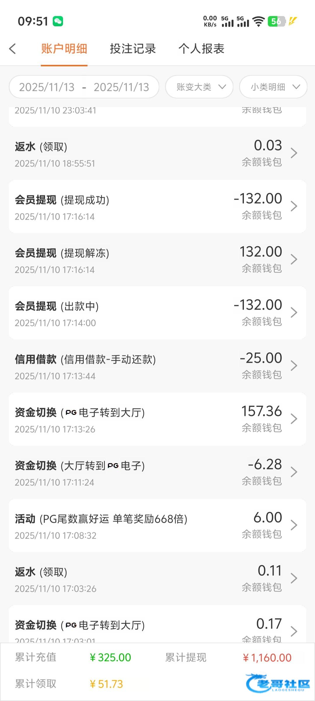The height and width of the screenshot is (701, 315).
Task: Expand the 小类明细 dropdown
Action: 273,87
